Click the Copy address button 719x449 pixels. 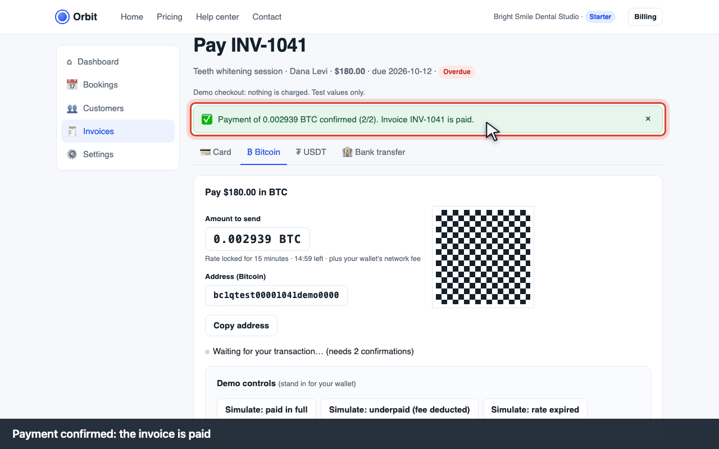241,326
